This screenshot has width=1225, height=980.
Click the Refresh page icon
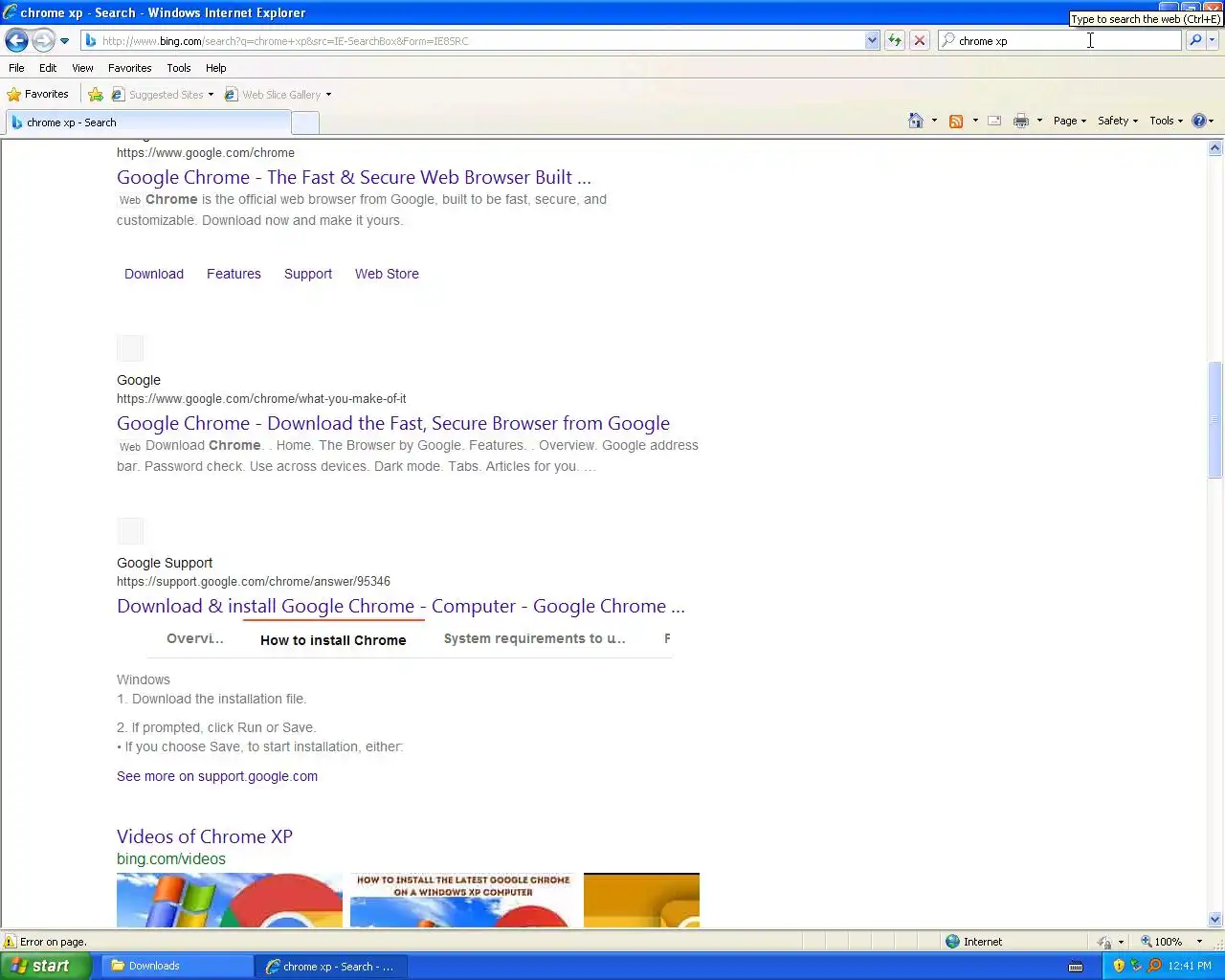tap(895, 40)
